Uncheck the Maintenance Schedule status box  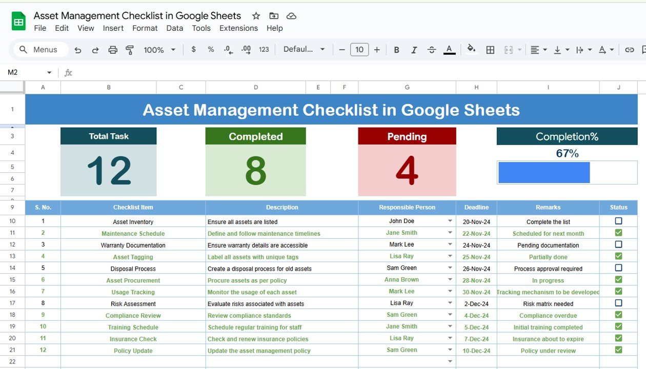(x=618, y=233)
